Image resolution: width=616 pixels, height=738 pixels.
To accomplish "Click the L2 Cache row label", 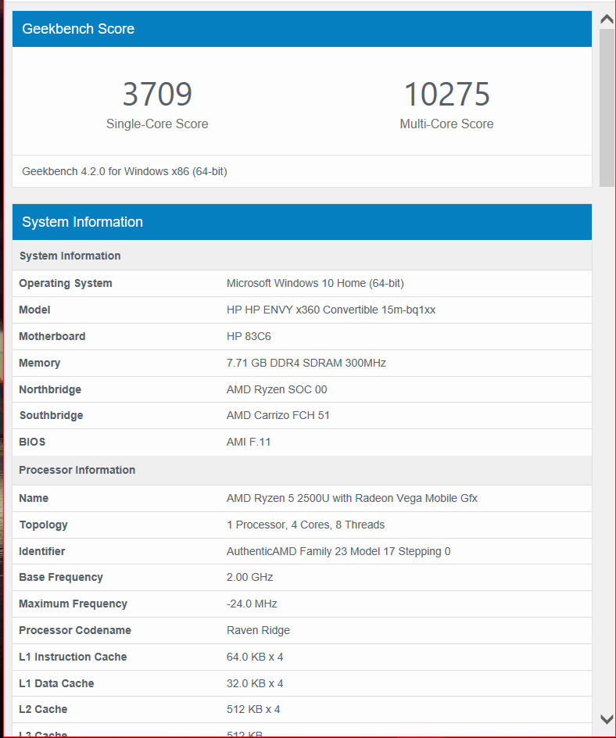I will [43, 709].
